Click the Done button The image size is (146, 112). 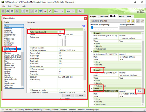click(x=68, y=95)
